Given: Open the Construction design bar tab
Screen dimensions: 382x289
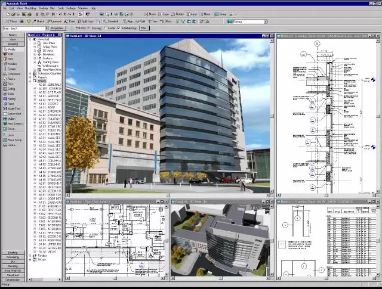Looking at the screenshot, I should [13, 279].
